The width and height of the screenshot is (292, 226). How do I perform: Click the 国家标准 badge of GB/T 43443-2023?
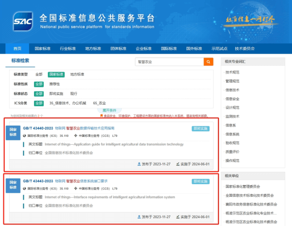point(13,186)
